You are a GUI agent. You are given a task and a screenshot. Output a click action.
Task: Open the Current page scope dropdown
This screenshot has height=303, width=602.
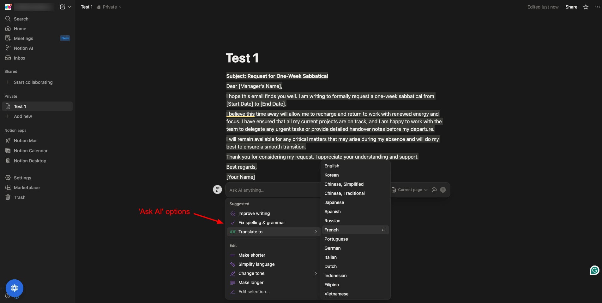pyautogui.click(x=410, y=190)
